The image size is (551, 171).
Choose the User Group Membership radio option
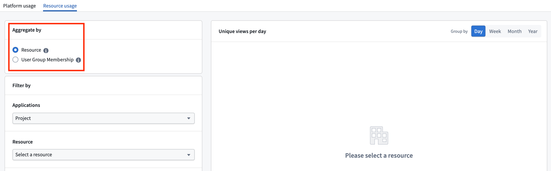click(x=16, y=60)
